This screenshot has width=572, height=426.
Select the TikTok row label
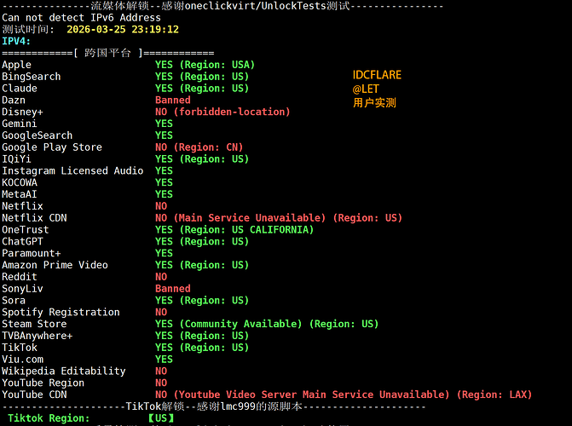coord(20,348)
